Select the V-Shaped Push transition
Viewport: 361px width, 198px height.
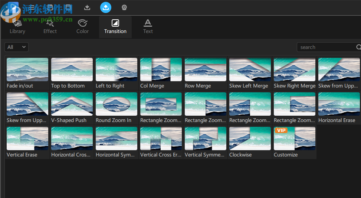click(72, 104)
